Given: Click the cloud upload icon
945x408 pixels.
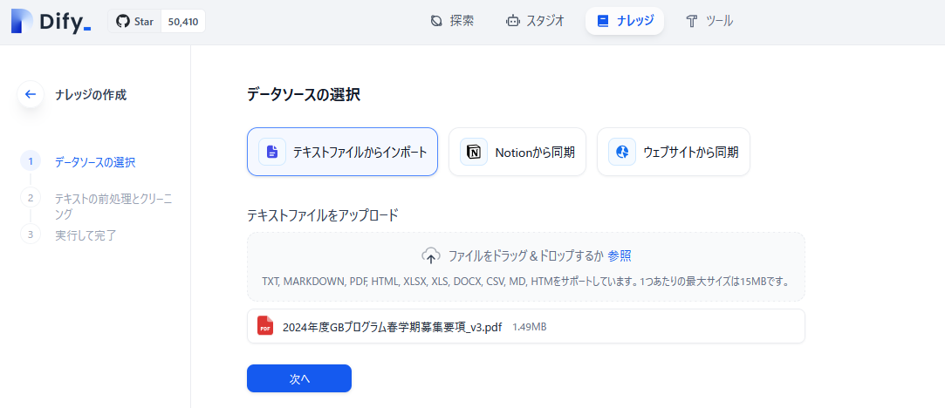Looking at the screenshot, I should 430,255.
